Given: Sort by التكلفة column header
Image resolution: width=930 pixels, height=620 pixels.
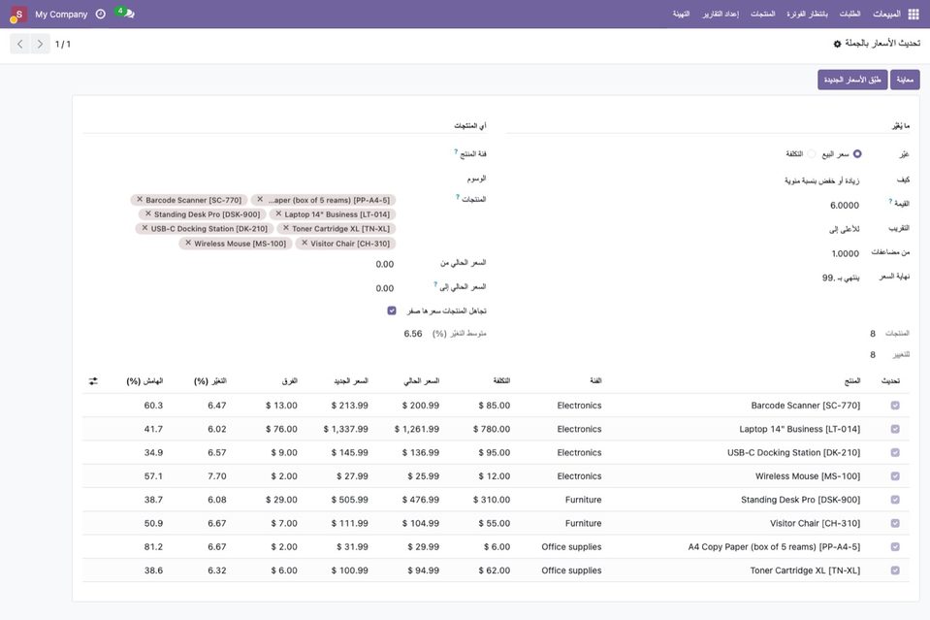Looking at the screenshot, I should click(x=501, y=381).
